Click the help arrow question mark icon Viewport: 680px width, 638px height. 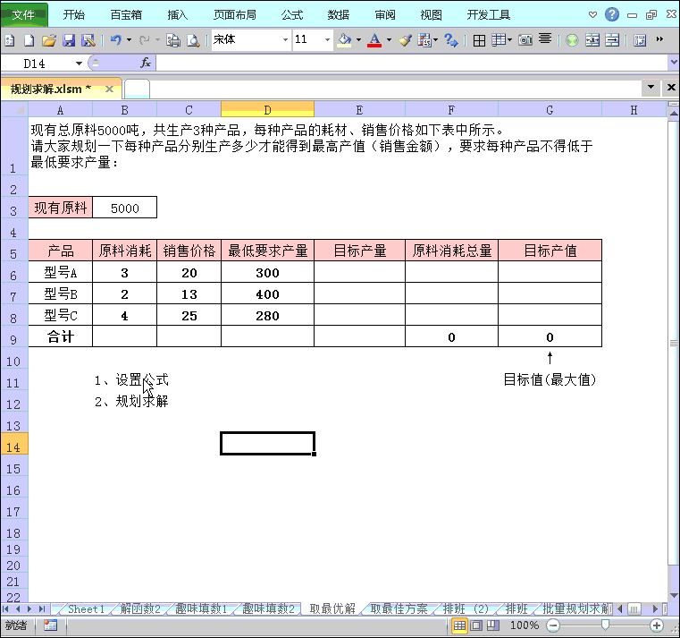(451, 40)
